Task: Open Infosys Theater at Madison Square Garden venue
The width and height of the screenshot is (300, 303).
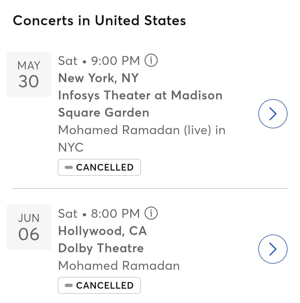Action: click(140, 104)
